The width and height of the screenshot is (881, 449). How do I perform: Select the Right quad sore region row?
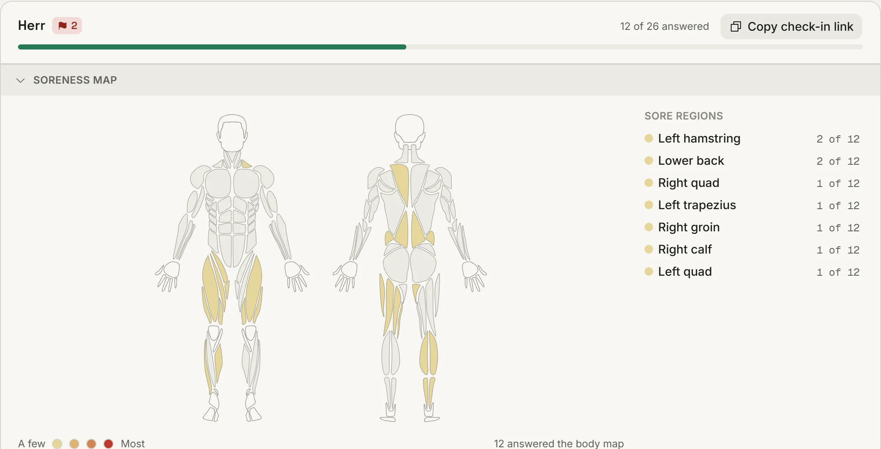point(752,183)
